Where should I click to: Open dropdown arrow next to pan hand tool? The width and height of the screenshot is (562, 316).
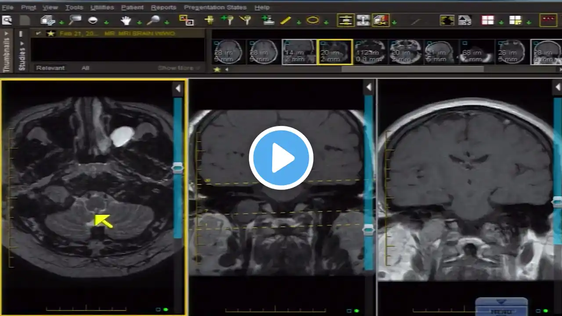[x=139, y=22]
